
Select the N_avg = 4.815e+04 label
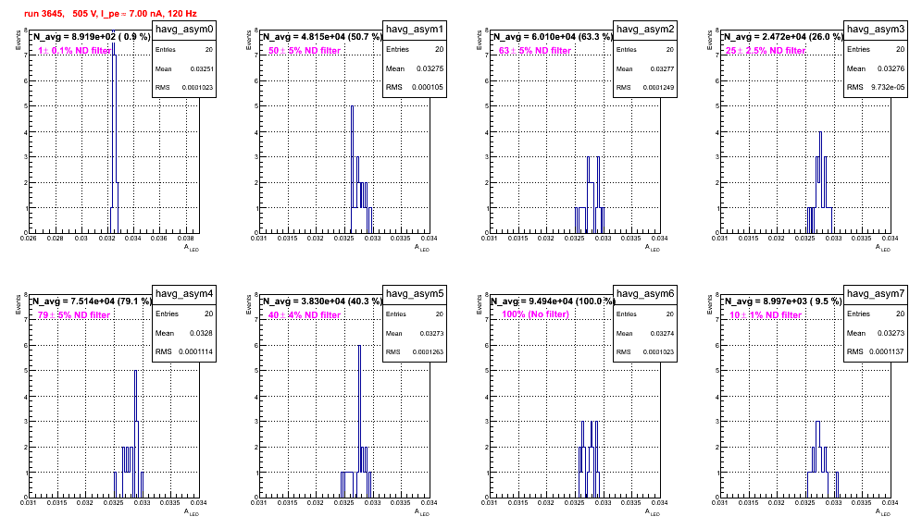[x=321, y=36]
